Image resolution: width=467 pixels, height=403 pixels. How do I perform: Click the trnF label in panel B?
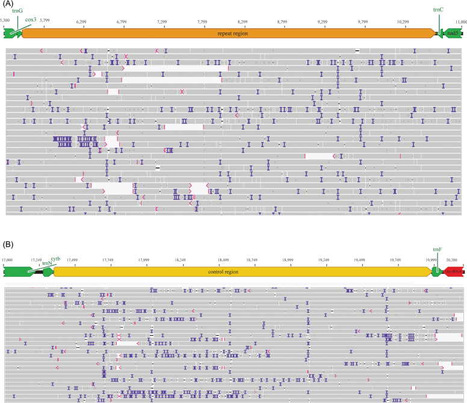pyautogui.click(x=438, y=249)
